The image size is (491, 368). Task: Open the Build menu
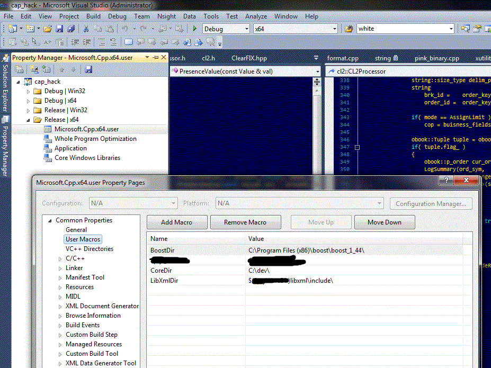click(93, 16)
